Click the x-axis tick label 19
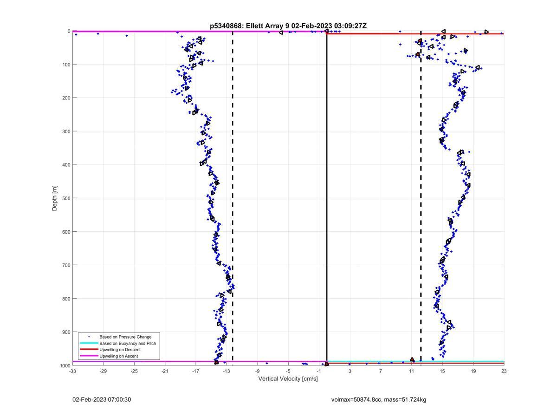The width and height of the screenshot is (557, 411). (473, 371)
